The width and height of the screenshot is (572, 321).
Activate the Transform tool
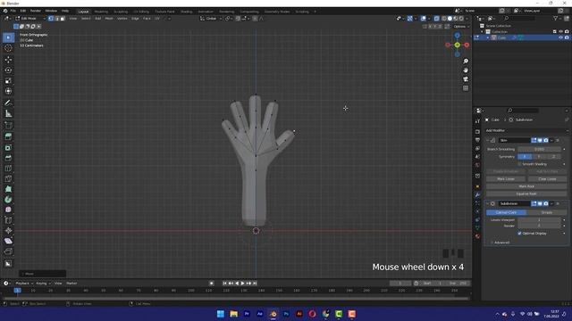pos(8,91)
